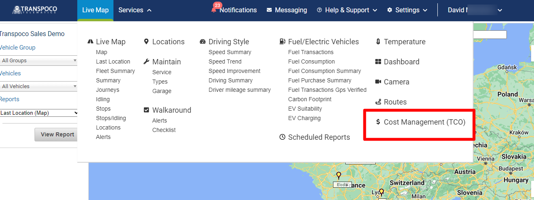Click the Camera video icon
Viewport: 534px width, 200px height.
coord(378,82)
